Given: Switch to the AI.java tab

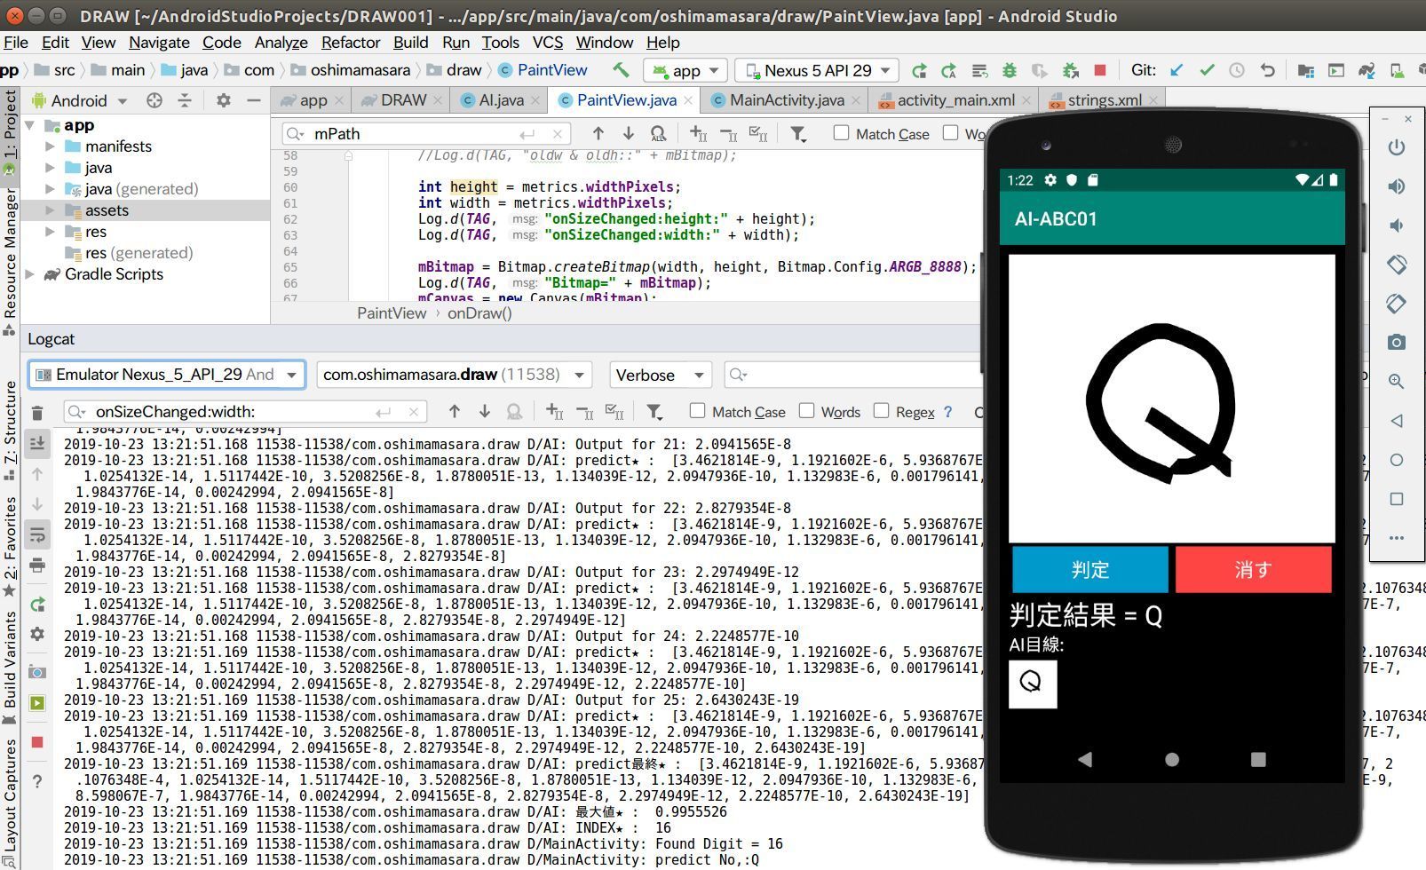Looking at the screenshot, I should [x=501, y=100].
